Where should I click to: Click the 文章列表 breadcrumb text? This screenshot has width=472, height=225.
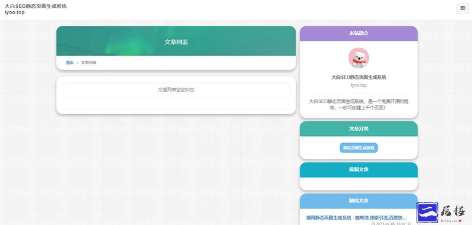pyautogui.click(x=89, y=63)
